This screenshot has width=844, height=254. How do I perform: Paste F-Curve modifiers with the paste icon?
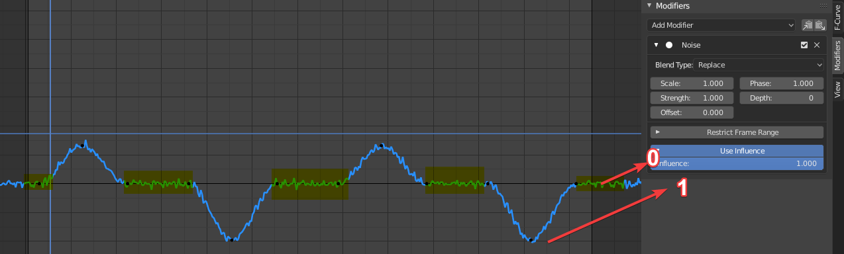coord(820,25)
